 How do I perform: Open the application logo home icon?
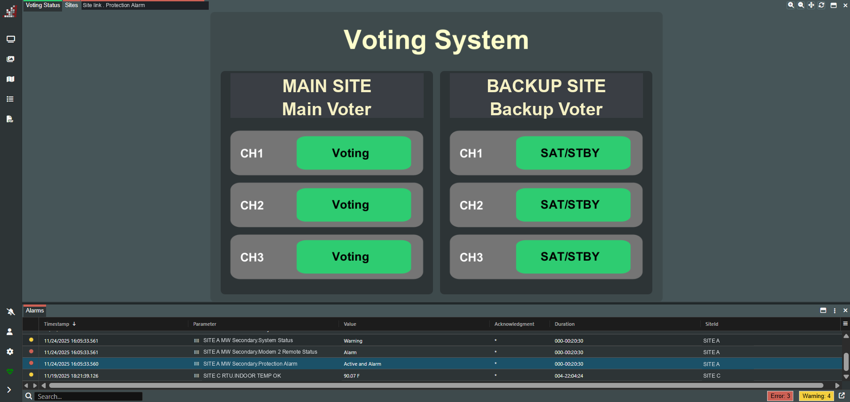tap(10, 12)
